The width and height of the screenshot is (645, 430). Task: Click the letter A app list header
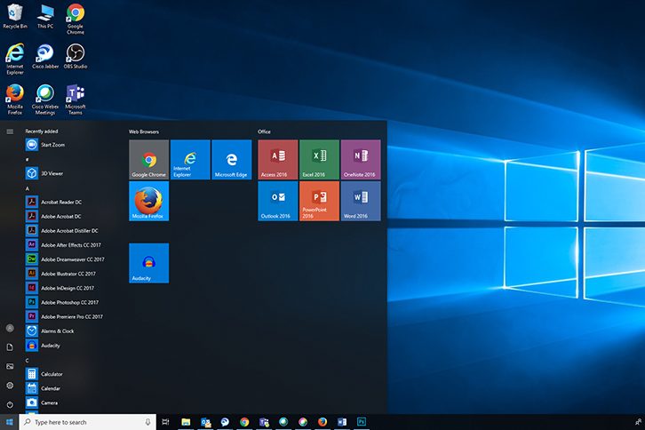pyautogui.click(x=28, y=188)
